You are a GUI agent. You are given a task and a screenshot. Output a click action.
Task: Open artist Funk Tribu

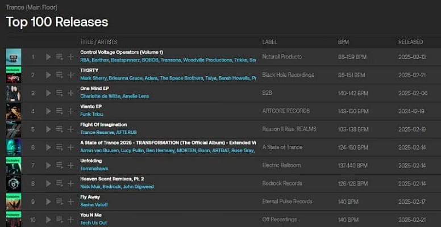point(91,114)
